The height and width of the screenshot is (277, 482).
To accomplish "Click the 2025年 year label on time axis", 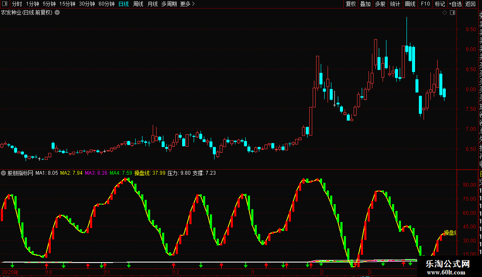I will (10, 272).
